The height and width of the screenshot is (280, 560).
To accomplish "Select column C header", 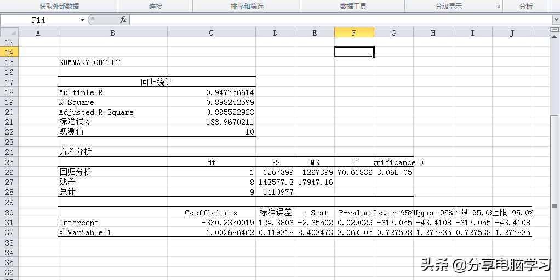I will tap(212, 33).
